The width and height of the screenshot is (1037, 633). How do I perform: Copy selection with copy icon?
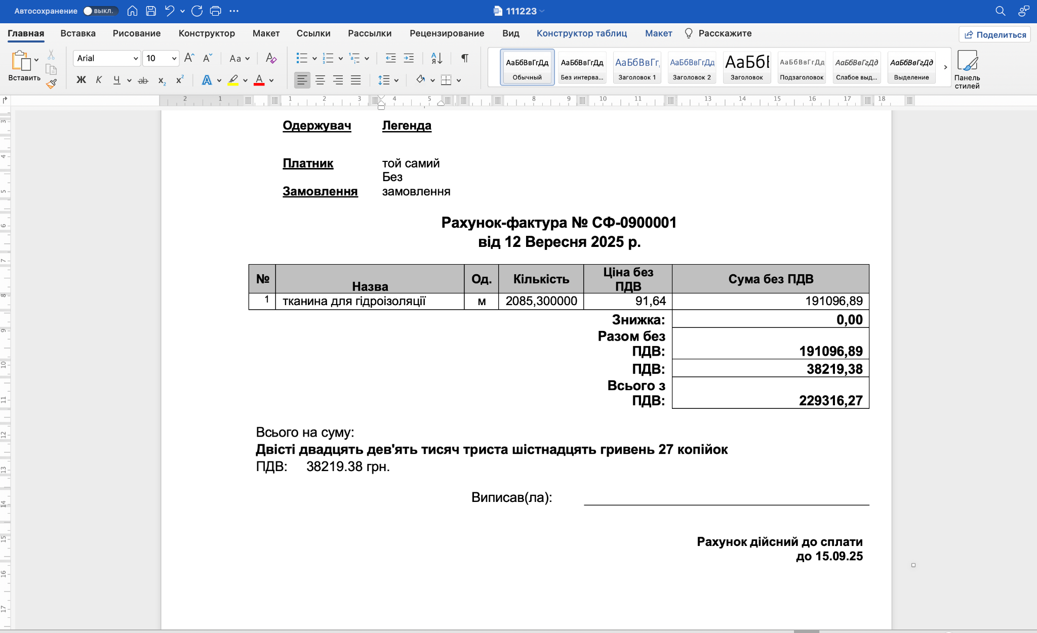pyautogui.click(x=51, y=69)
